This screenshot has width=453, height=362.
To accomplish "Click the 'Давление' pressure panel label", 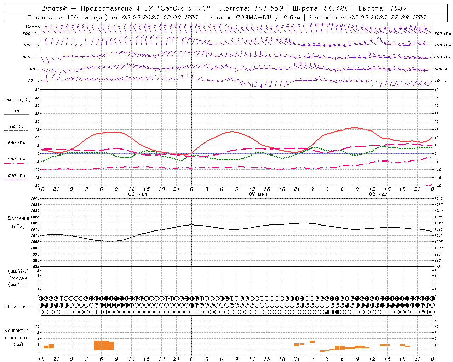I will (18, 218).
